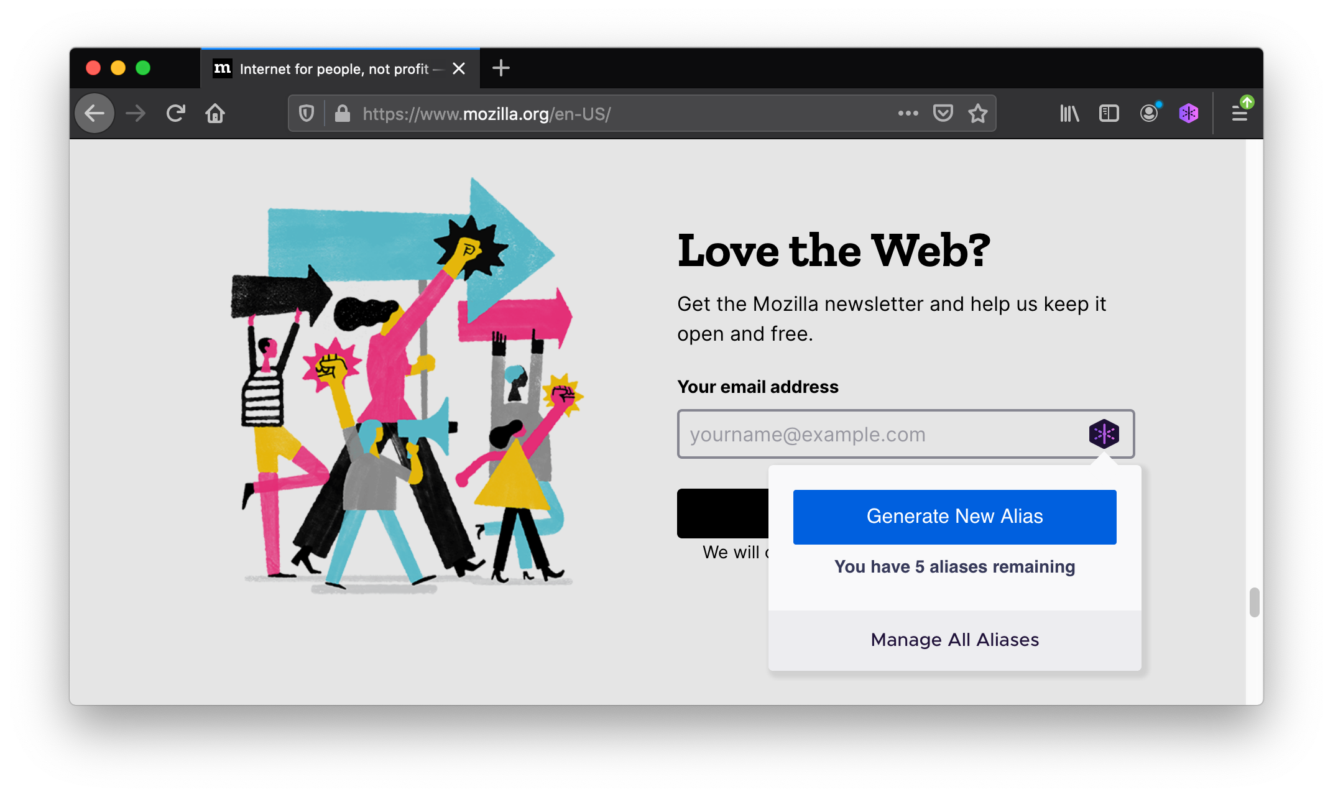Screen dimensions: 1333x797
Task: Save page to Pocket
Action: (x=943, y=114)
